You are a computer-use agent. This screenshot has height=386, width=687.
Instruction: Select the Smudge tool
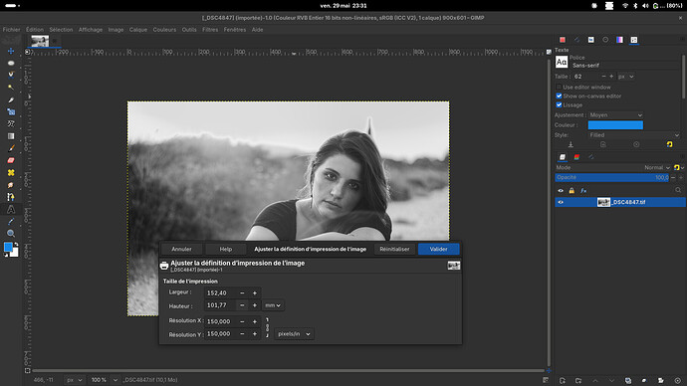click(11, 185)
